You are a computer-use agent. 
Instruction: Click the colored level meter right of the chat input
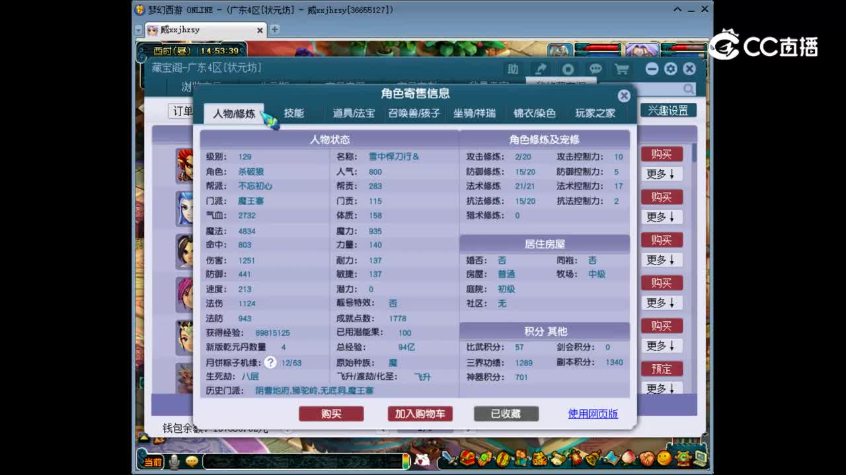point(406,461)
